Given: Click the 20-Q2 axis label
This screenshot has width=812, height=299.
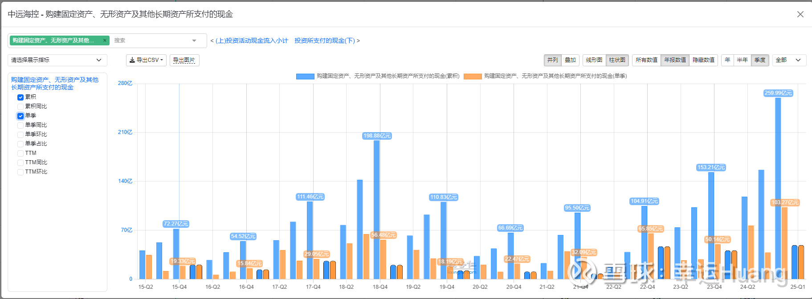Looking at the screenshot, I should point(480,287).
